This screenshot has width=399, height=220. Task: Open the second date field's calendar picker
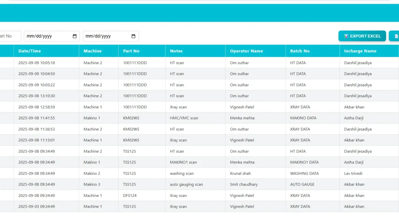pyautogui.click(x=133, y=36)
